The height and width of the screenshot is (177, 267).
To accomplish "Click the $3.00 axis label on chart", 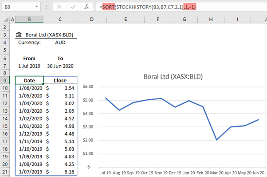I will pyautogui.click(x=88, y=127).
